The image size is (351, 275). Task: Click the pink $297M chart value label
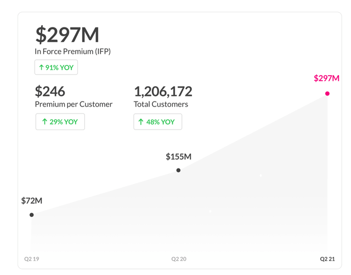coord(327,78)
